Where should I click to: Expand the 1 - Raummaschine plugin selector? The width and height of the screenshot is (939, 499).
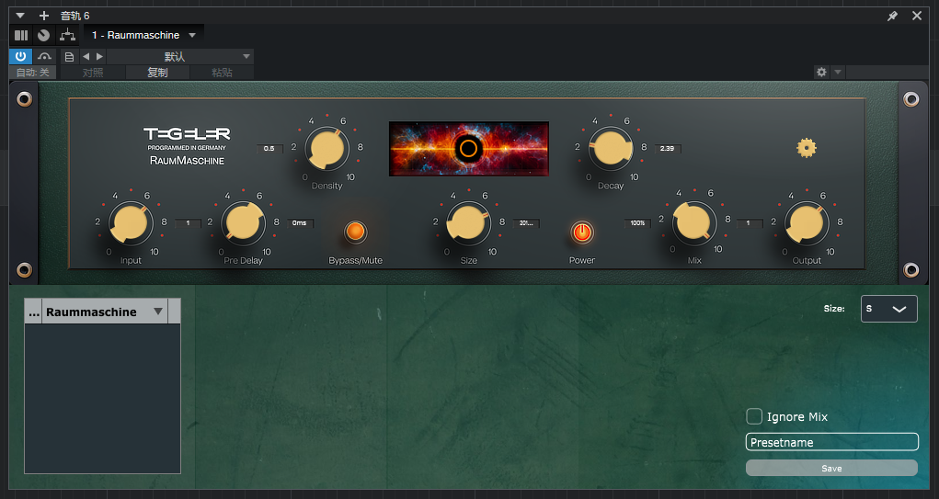[x=143, y=35]
